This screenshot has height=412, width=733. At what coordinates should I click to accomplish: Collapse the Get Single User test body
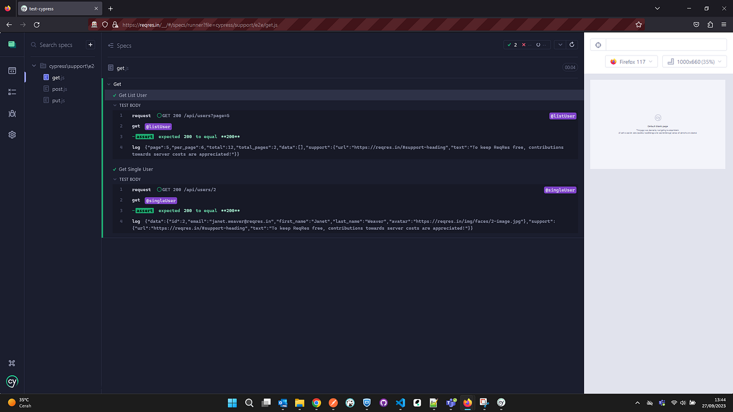(x=114, y=179)
